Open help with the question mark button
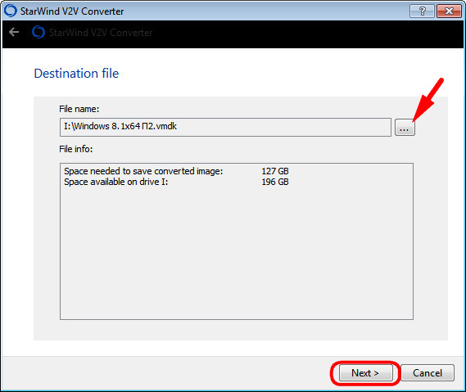The image size is (466, 392). (x=422, y=11)
